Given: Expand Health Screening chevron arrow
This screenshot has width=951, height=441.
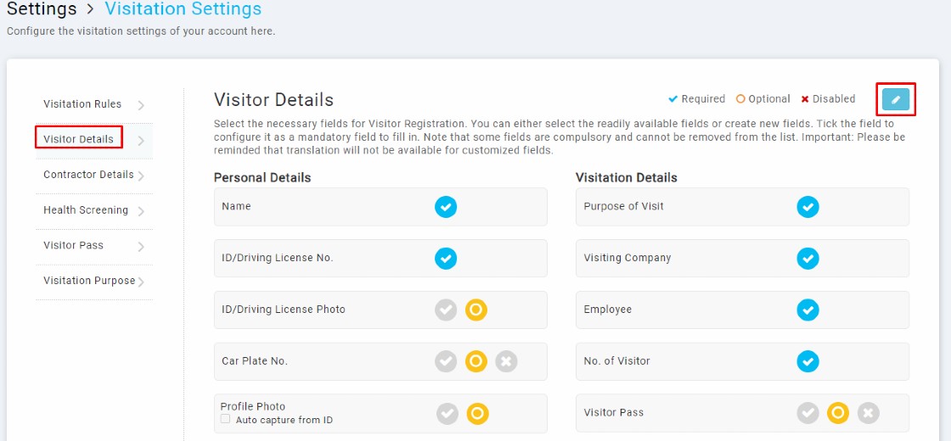Looking at the screenshot, I should point(141,211).
